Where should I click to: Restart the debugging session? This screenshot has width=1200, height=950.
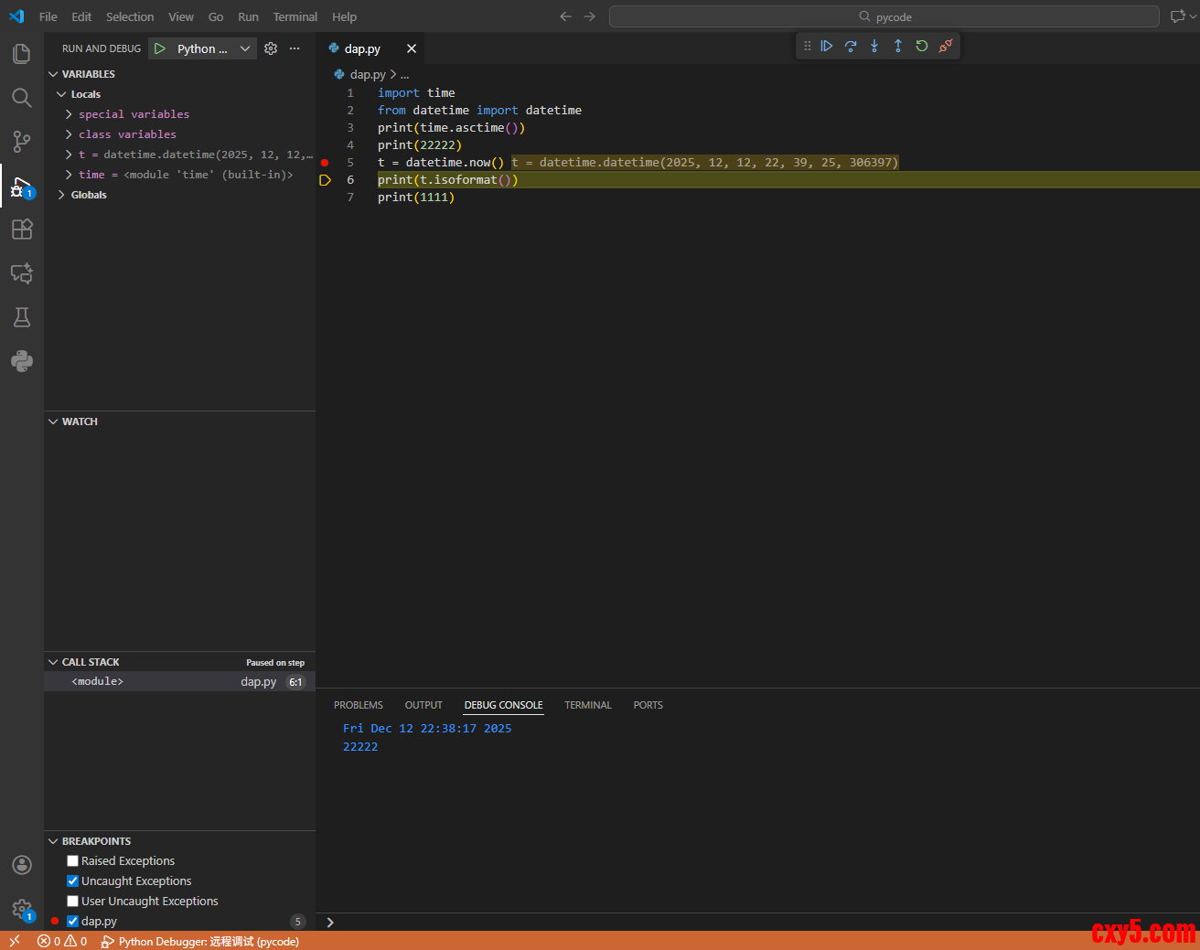(922, 46)
